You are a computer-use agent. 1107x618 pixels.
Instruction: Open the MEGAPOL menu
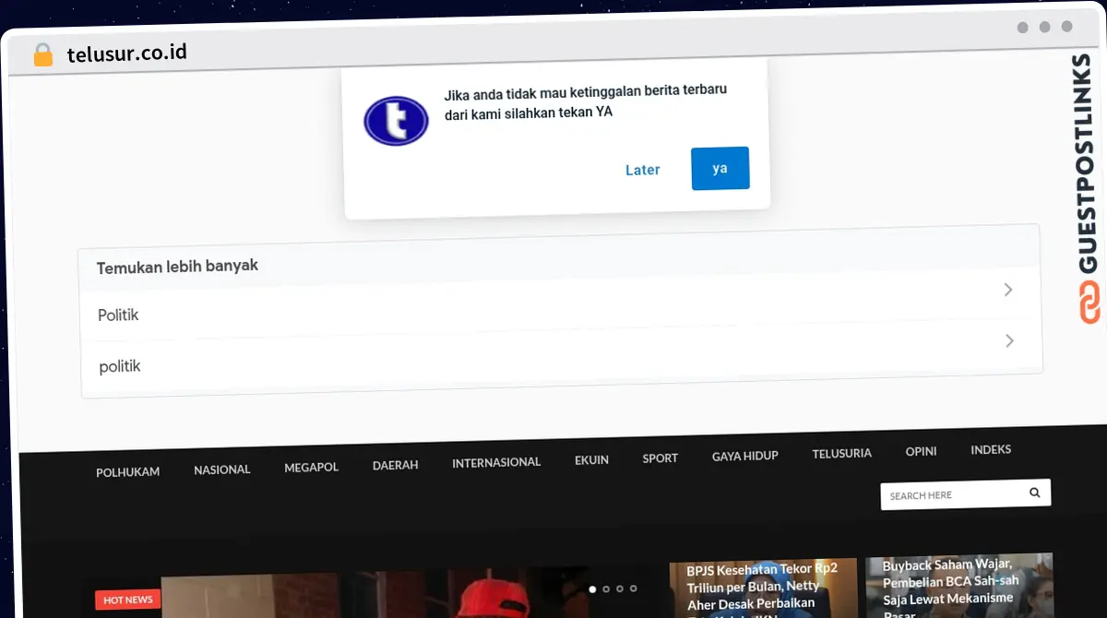312,468
